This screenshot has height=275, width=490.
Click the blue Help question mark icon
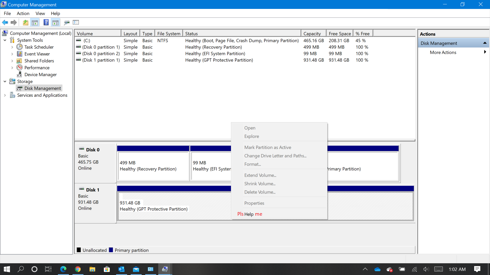[46, 22]
